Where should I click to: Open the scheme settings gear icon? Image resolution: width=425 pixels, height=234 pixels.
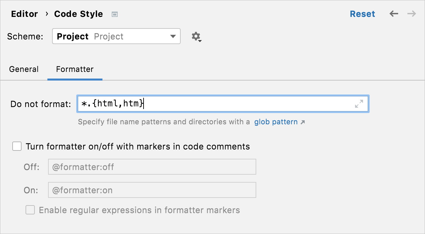point(195,36)
